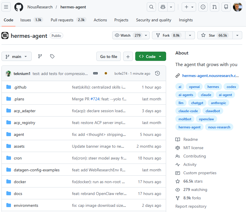Screen dimensions: 246x212
Task: Switch to the Projects tab
Action: click(121, 20)
